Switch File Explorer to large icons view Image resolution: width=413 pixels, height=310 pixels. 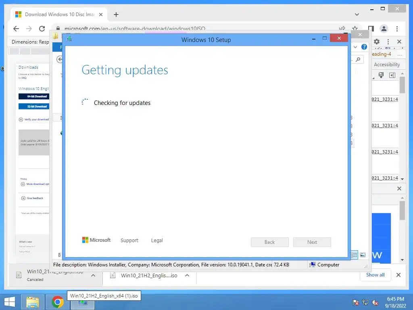pyautogui.click(x=363, y=255)
